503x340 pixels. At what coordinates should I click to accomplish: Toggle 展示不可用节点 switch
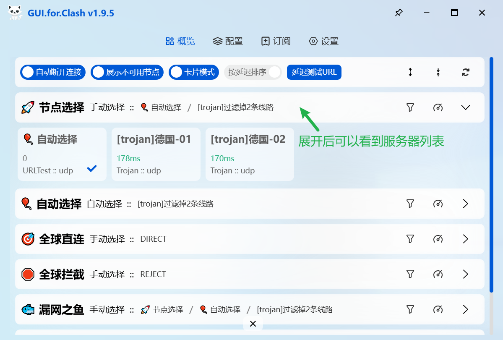click(x=127, y=72)
